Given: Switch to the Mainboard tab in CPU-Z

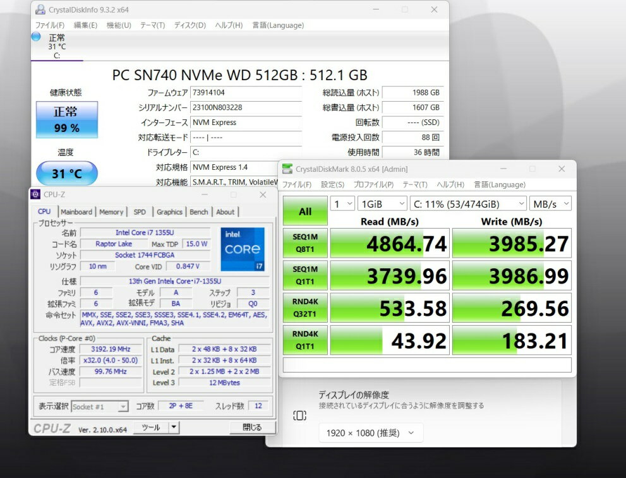Looking at the screenshot, I should [x=76, y=212].
